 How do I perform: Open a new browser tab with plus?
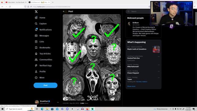(53, 2)
